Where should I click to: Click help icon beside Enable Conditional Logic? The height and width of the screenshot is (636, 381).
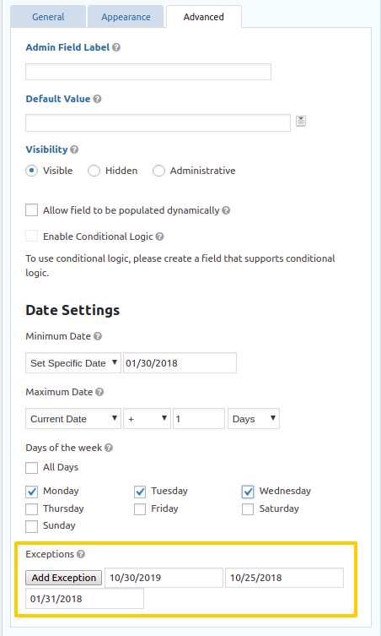click(160, 236)
